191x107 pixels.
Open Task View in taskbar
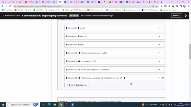pyautogui.click(x=43, y=105)
